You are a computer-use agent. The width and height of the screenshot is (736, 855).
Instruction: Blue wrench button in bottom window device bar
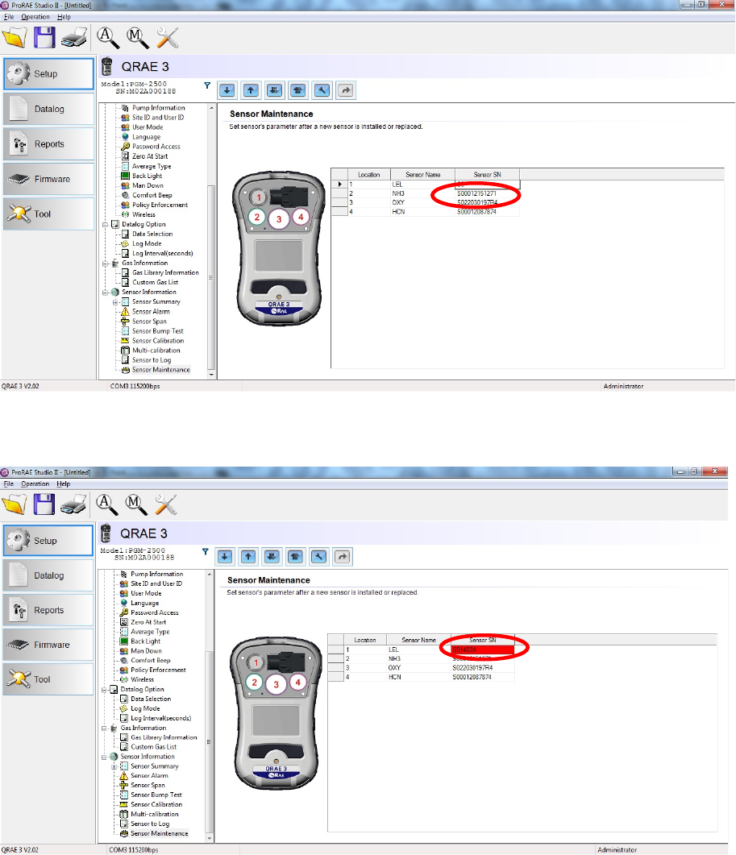tap(319, 557)
